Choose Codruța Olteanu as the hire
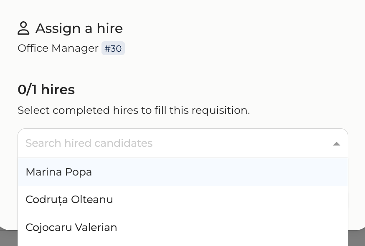This screenshot has width=365, height=246. tap(69, 200)
